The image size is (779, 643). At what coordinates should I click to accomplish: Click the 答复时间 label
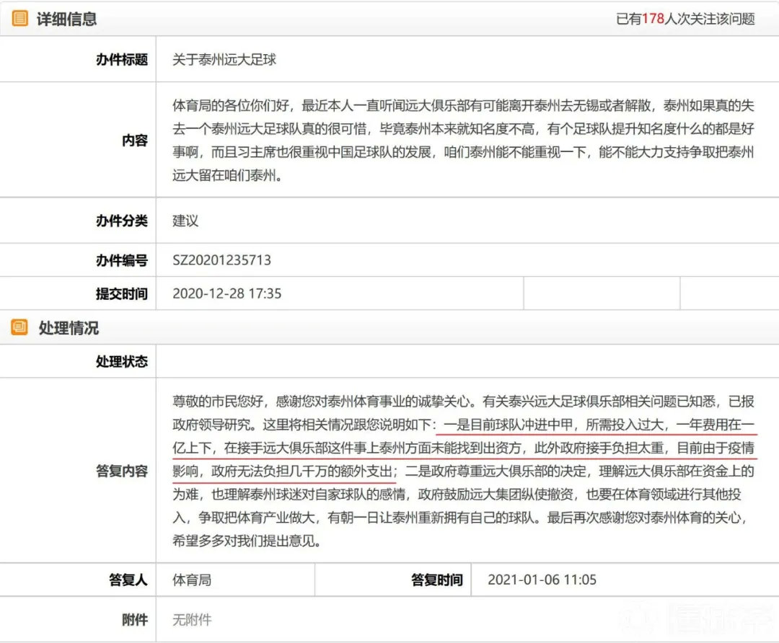pyautogui.click(x=436, y=580)
